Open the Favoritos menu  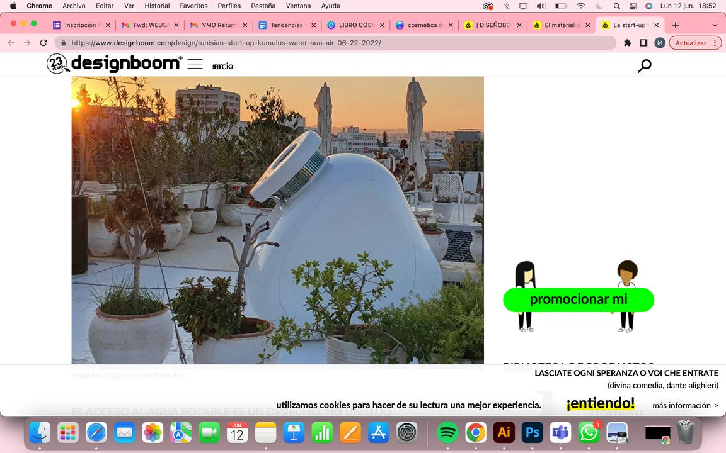(x=193, y=6)
